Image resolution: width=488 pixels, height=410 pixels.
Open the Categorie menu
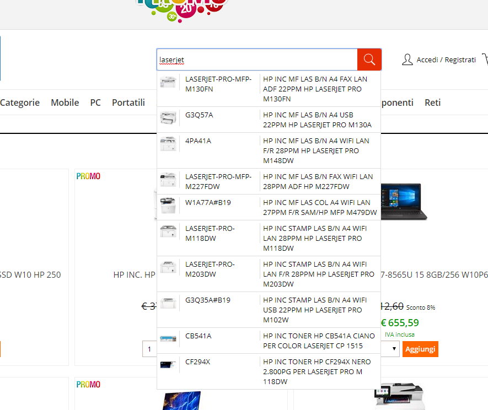click(20, 102)
